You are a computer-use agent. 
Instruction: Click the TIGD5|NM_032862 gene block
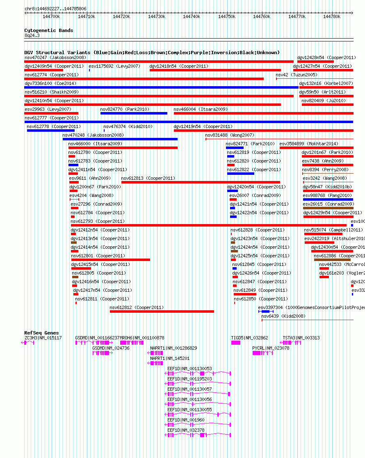point(236,343)
